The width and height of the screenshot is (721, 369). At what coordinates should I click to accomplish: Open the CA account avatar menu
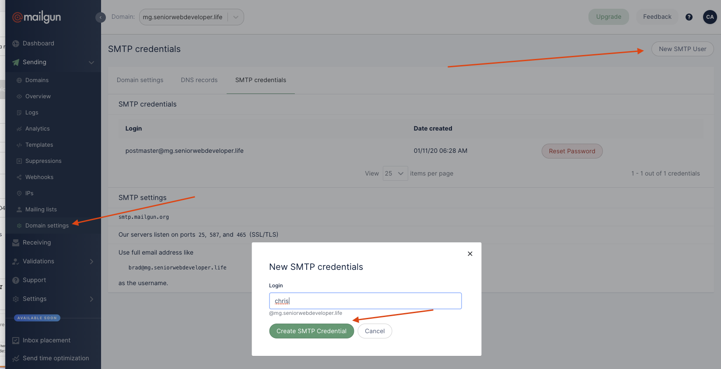tap(710, 17)
